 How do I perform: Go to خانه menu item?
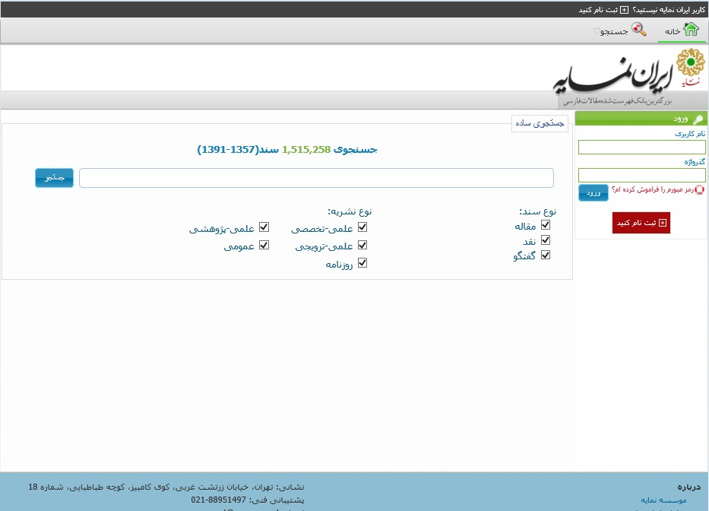point(682,30)
